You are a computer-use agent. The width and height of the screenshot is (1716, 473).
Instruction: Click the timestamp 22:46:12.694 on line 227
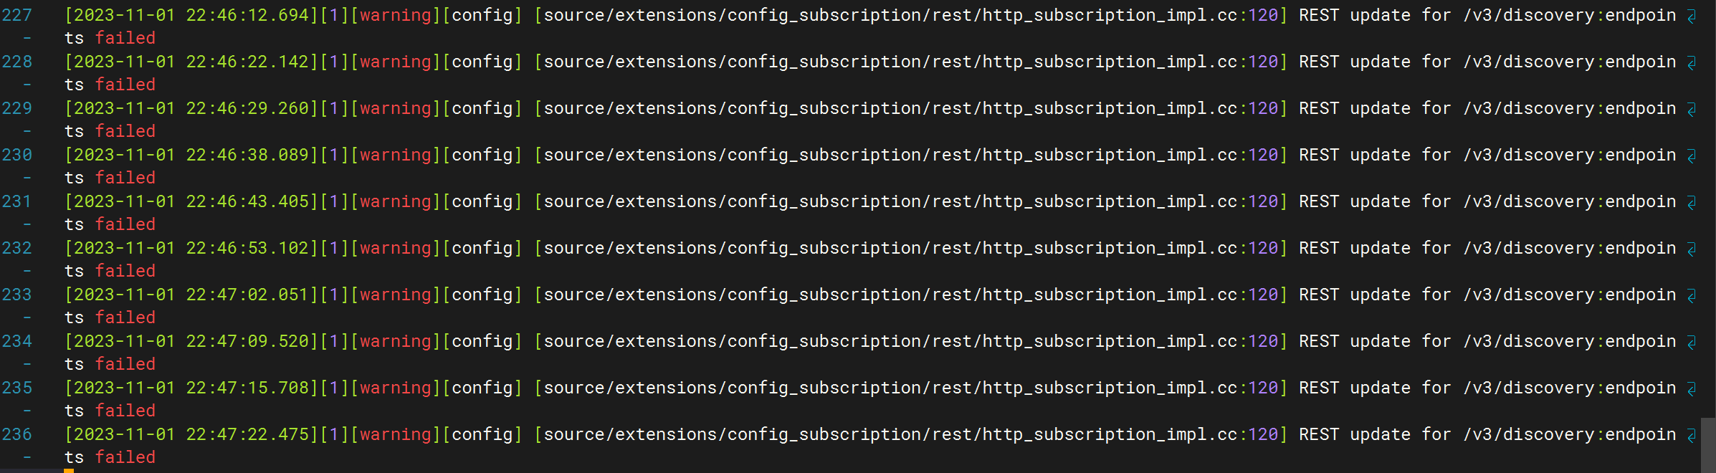247,15
